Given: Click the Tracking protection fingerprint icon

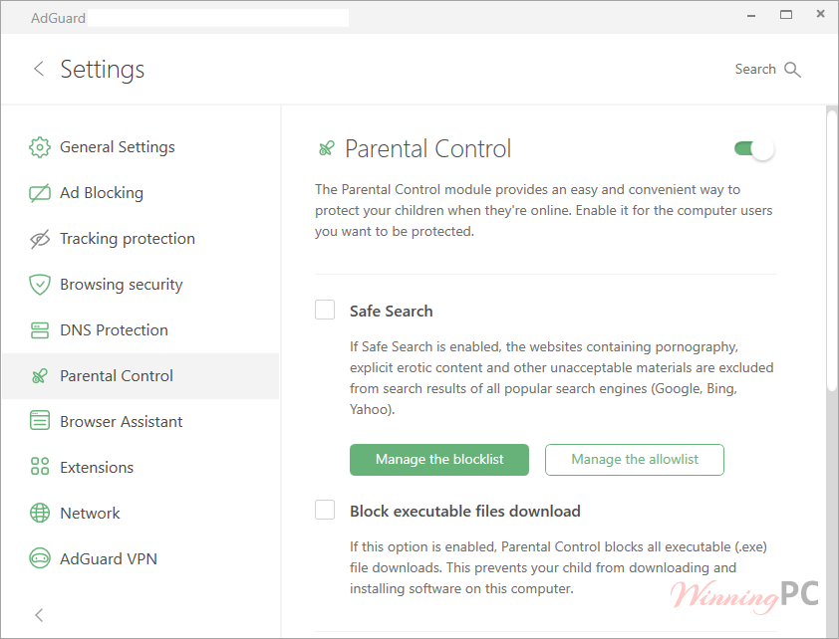Looking at the screenshot, I should coord(40,238).
